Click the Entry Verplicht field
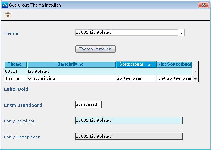The image size is (211, 150). click(x=129, y=120)
